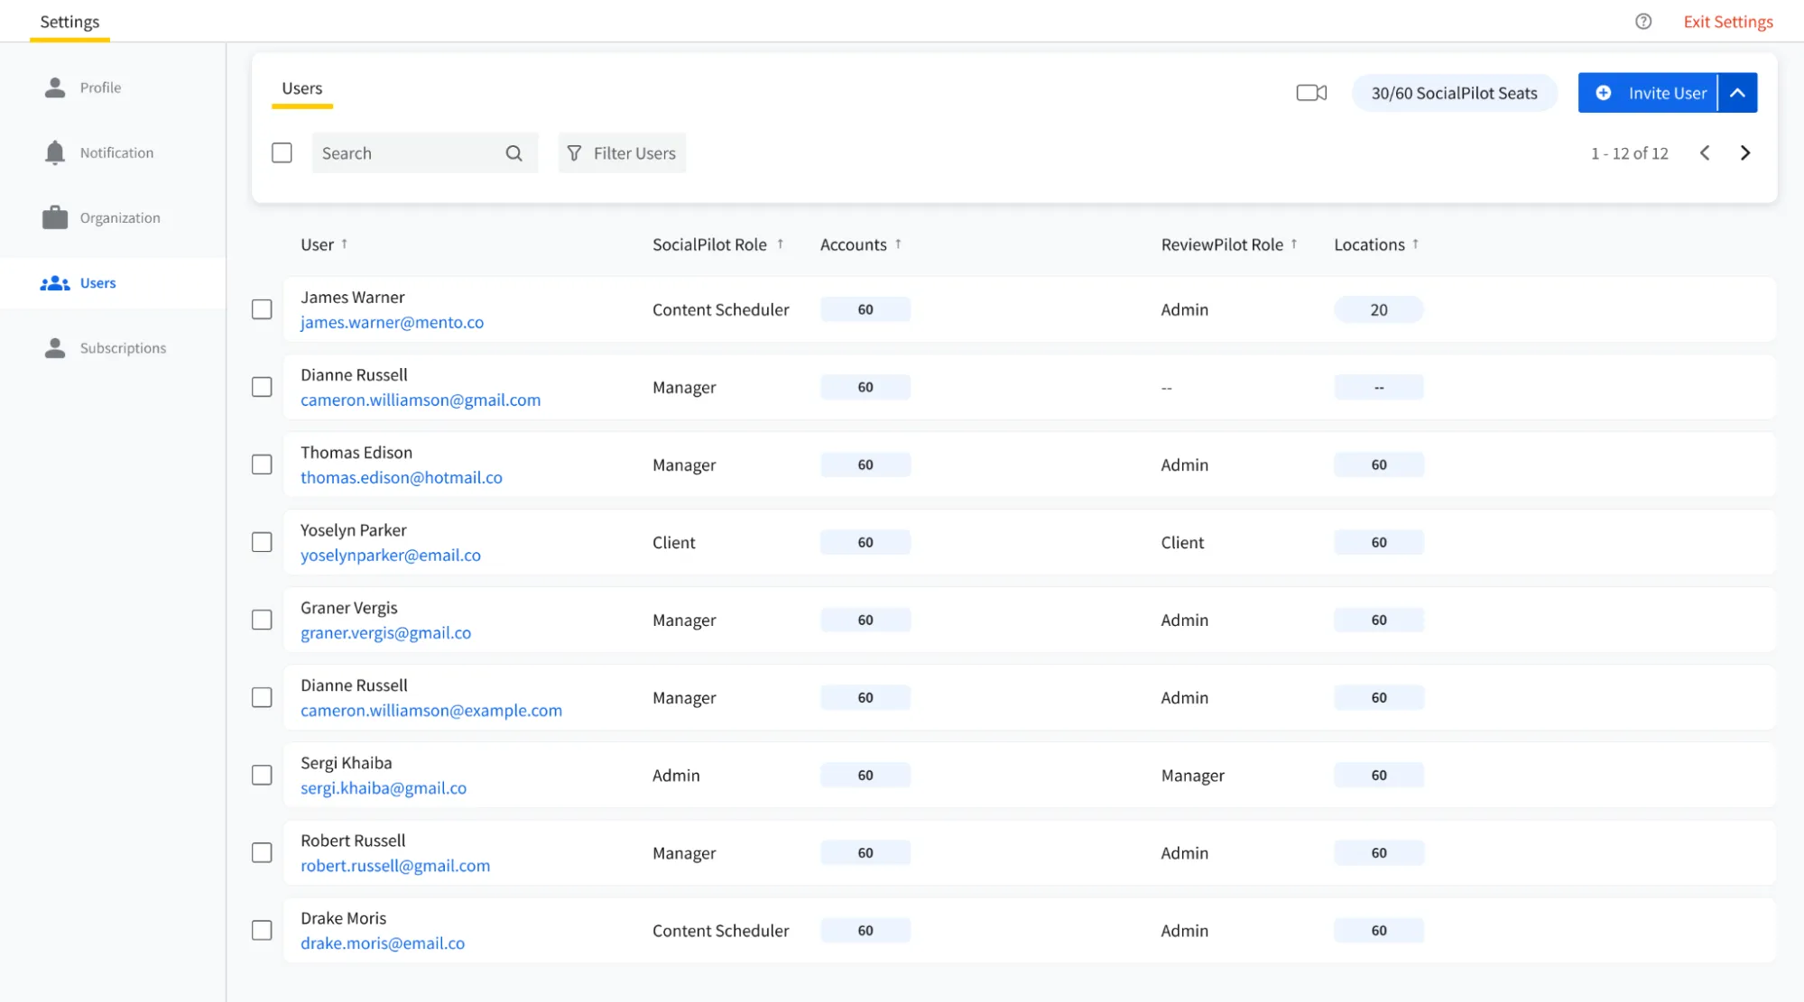Expand the Invite User dropdown arrow
The image size is (1804, 1002).
1737,93
